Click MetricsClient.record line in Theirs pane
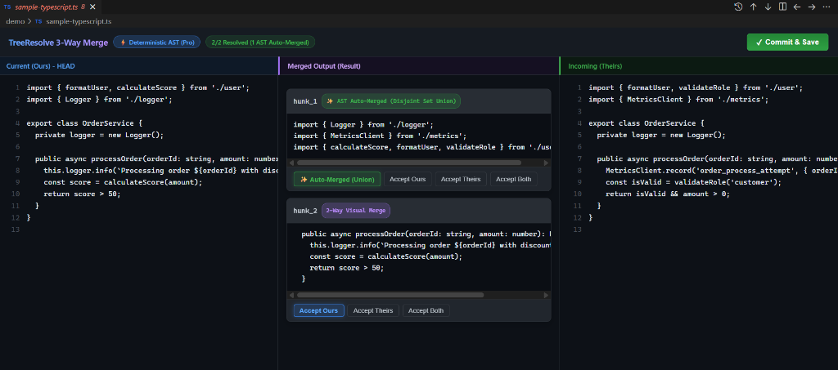The height and width of the screenshot is (370, 838). coord(722,170)
